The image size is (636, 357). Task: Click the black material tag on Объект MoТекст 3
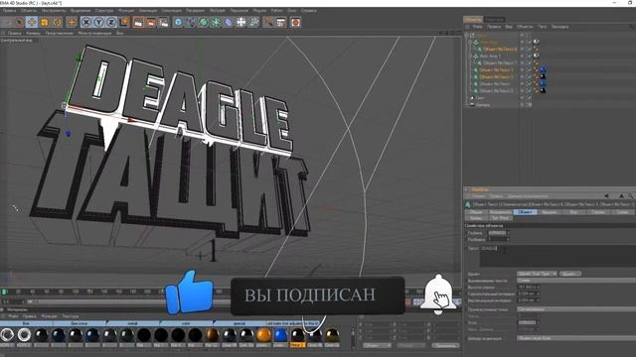[543, 76]
